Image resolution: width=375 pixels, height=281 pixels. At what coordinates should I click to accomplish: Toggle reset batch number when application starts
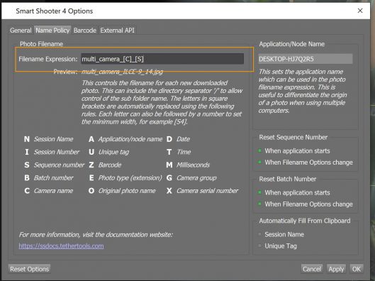[294, 193]
